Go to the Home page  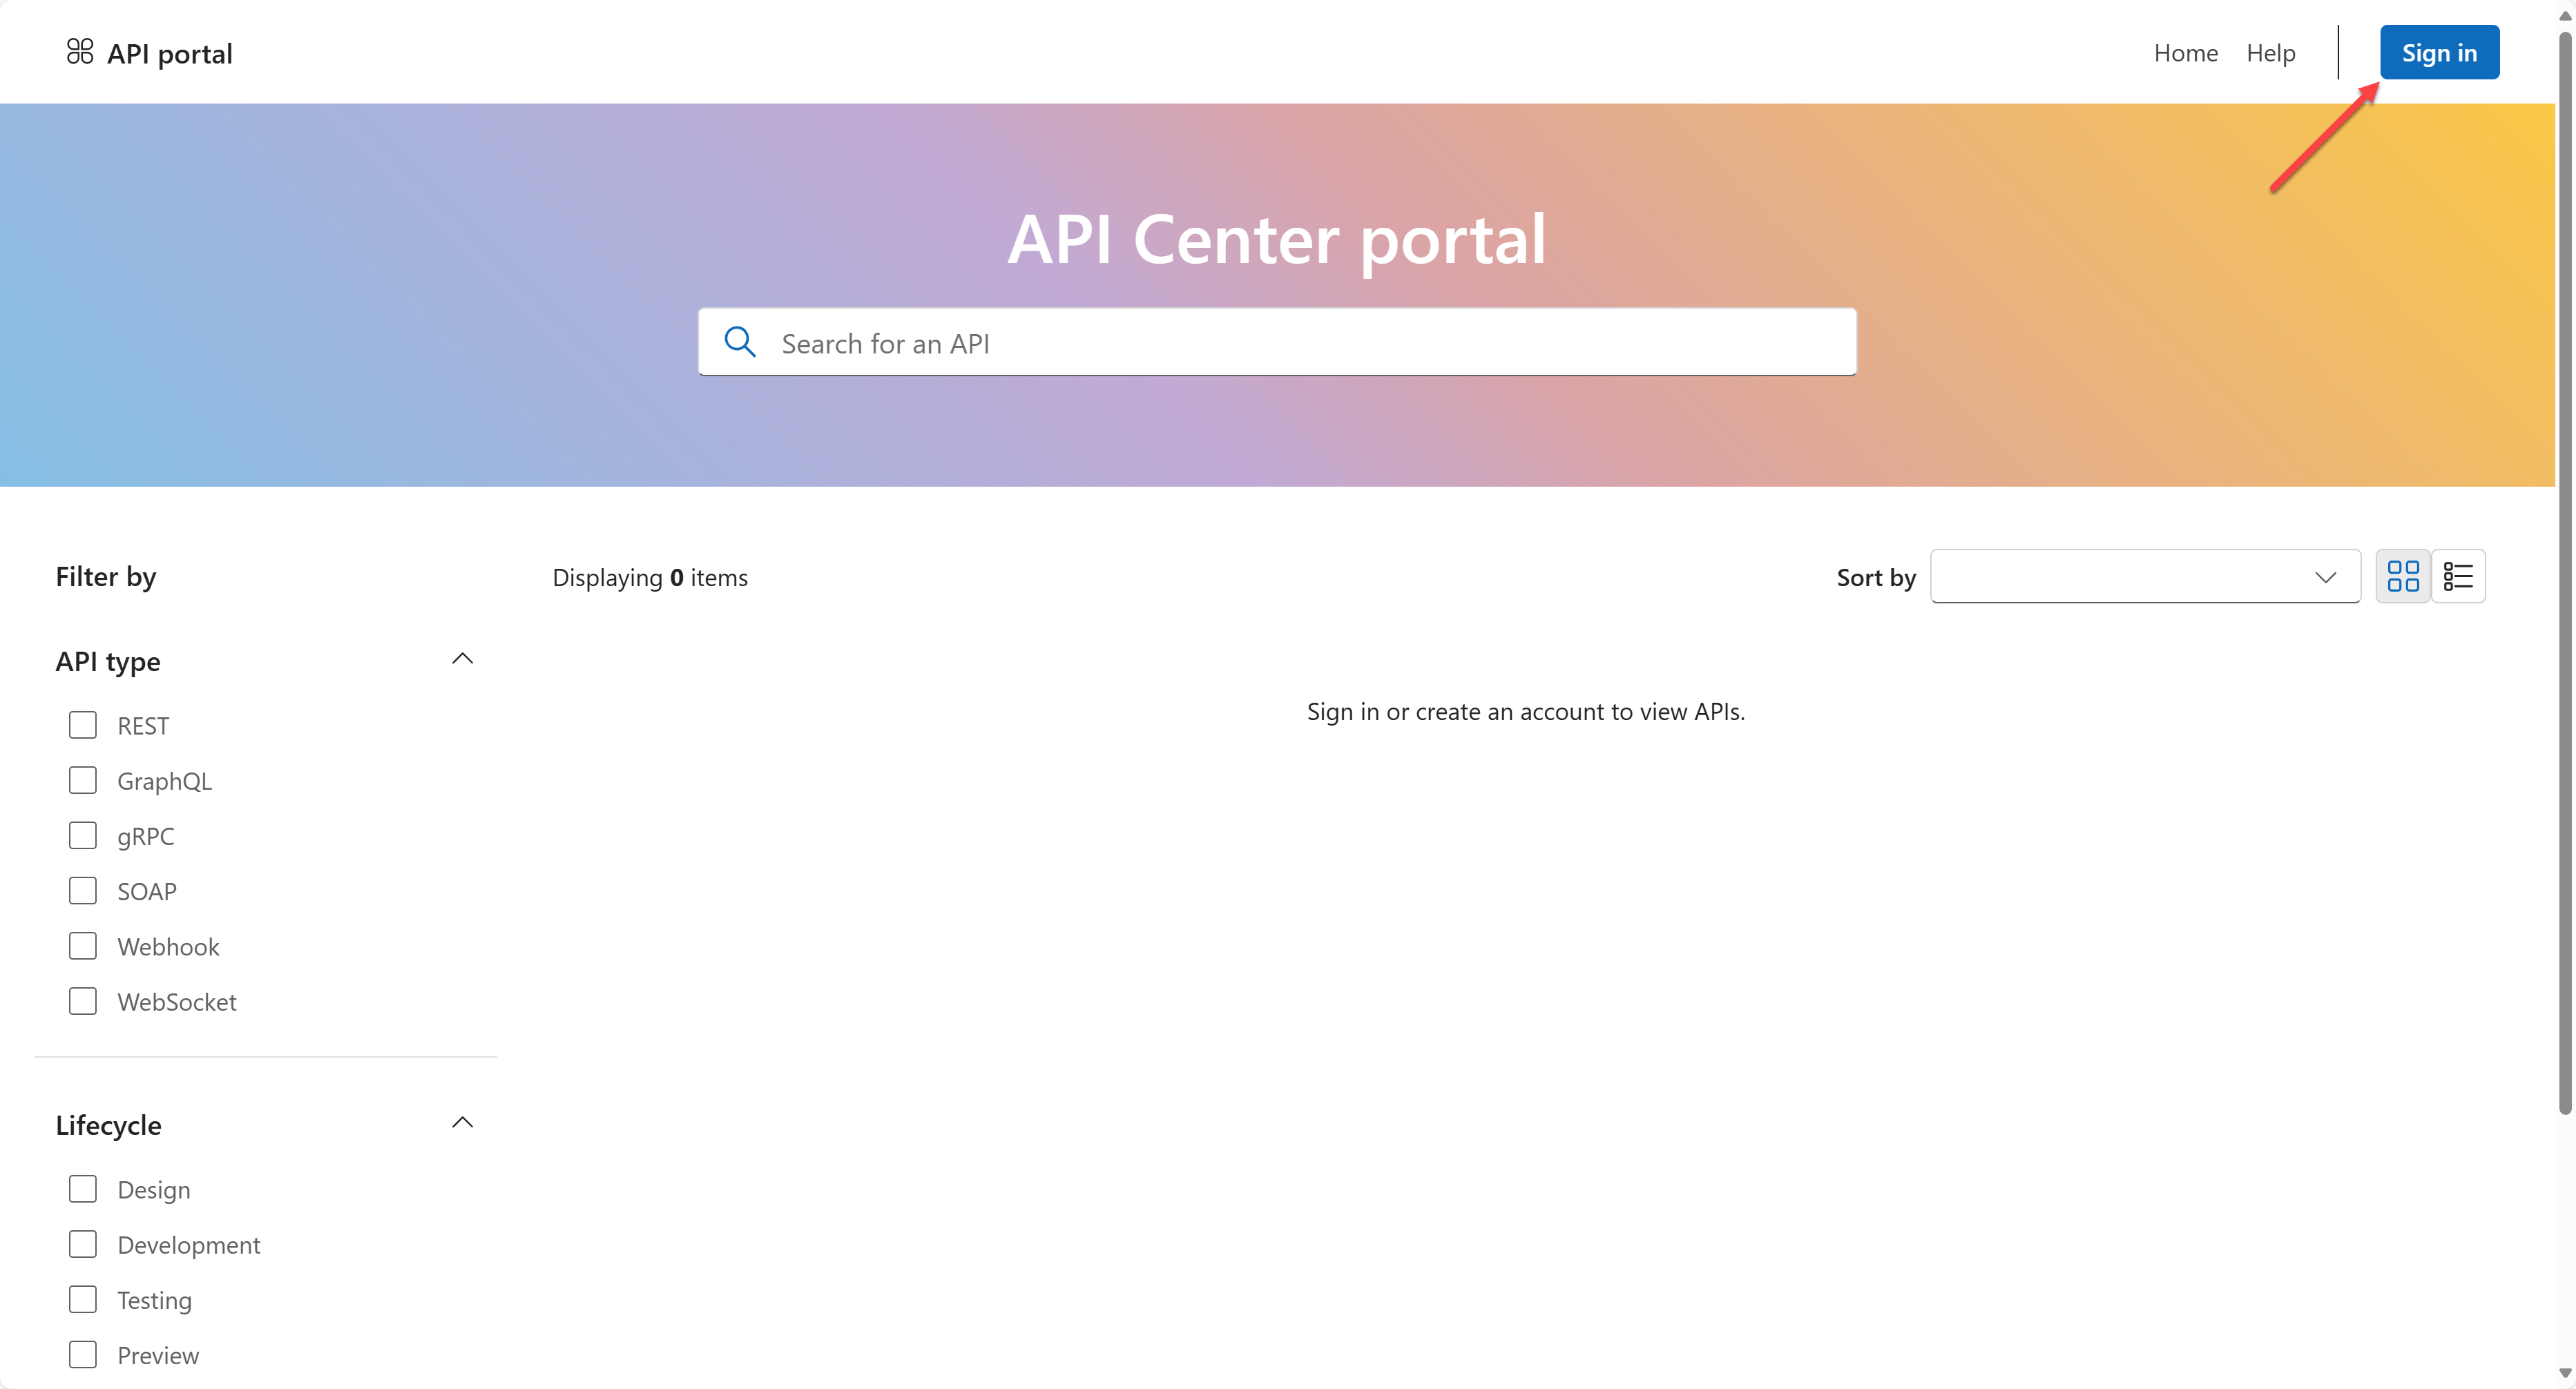2185,53
